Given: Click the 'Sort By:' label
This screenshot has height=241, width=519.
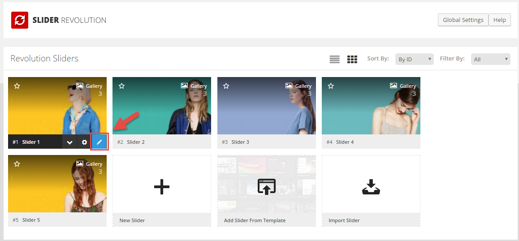Looking at the screenshot, I should [x=378, y=59].
